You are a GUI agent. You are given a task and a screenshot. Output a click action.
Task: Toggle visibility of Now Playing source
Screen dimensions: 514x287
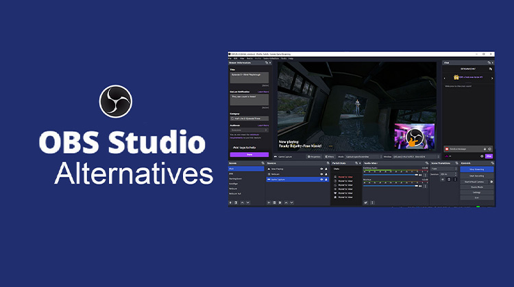(x=321, y=169)
